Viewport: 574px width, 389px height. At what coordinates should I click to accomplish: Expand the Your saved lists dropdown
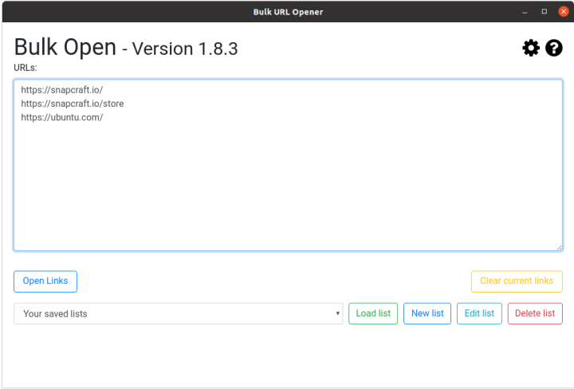tap(179, 313)
